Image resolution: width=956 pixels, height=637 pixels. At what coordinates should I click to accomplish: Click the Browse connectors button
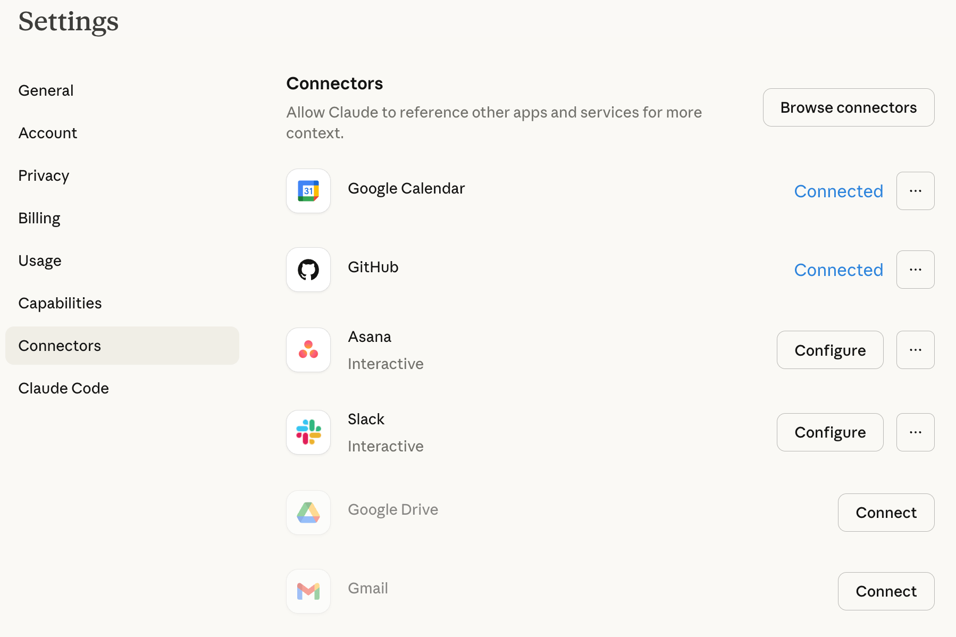[x=849, y=107]
